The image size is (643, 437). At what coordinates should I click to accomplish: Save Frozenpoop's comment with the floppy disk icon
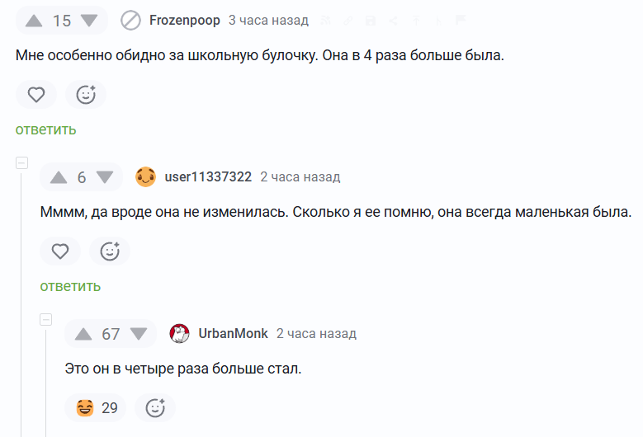tap(371, 21)
